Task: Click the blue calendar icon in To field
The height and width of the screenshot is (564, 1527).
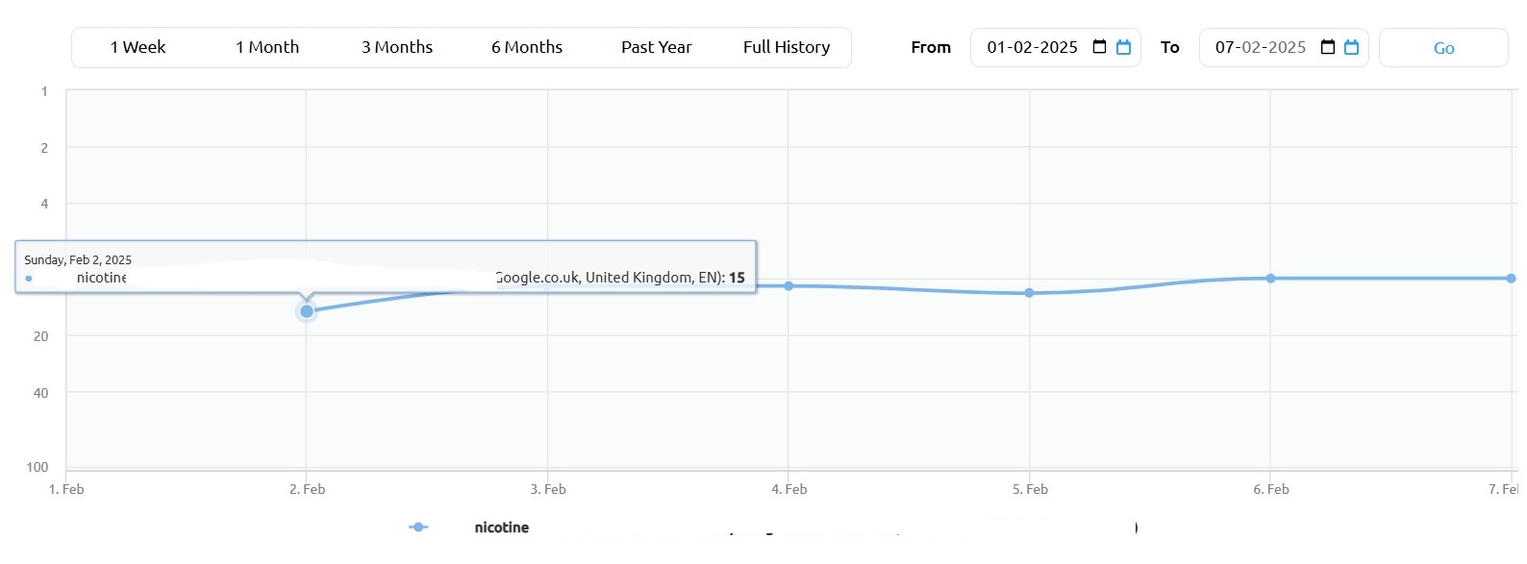Action: click(1351, 47)
